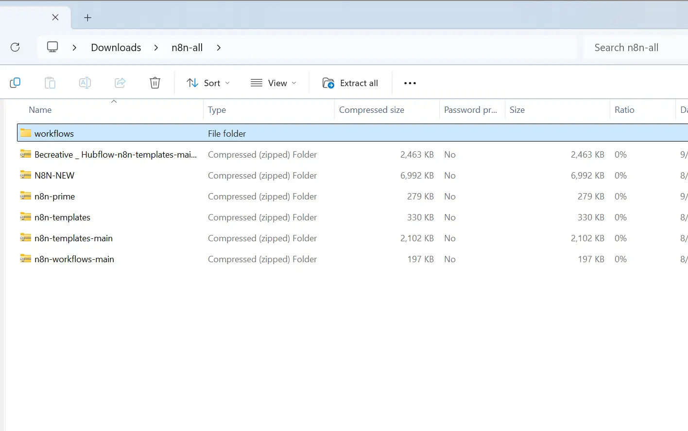Click the Refresh icon in address bar

(x=15, y=47)
